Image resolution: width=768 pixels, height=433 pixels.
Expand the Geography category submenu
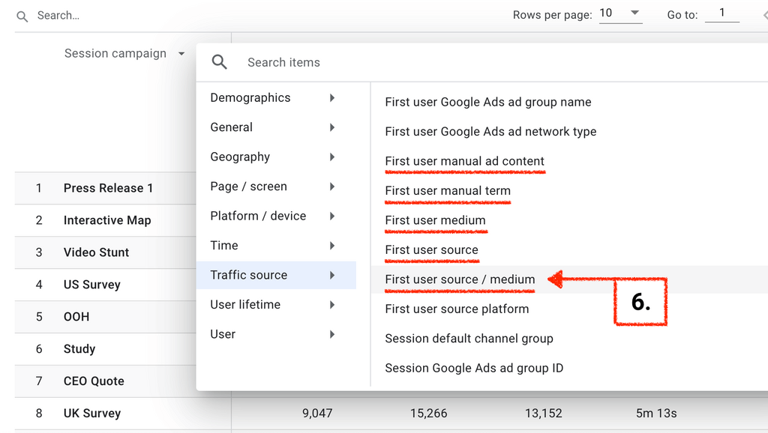click(x=274, y=157)
